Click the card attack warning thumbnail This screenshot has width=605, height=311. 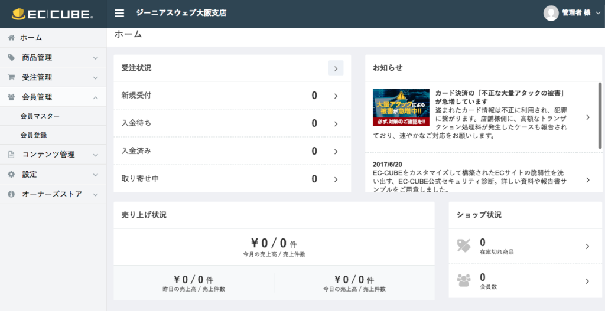click(401, 107)
